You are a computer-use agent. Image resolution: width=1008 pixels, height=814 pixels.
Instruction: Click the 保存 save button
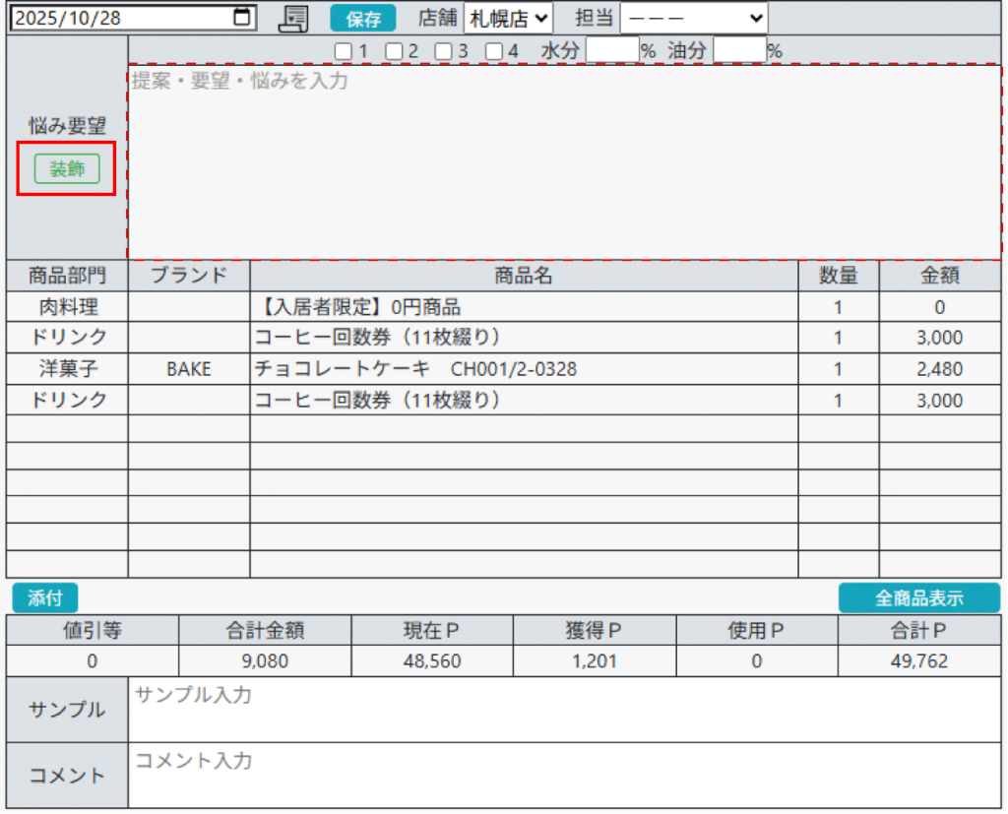click(363, 19)
